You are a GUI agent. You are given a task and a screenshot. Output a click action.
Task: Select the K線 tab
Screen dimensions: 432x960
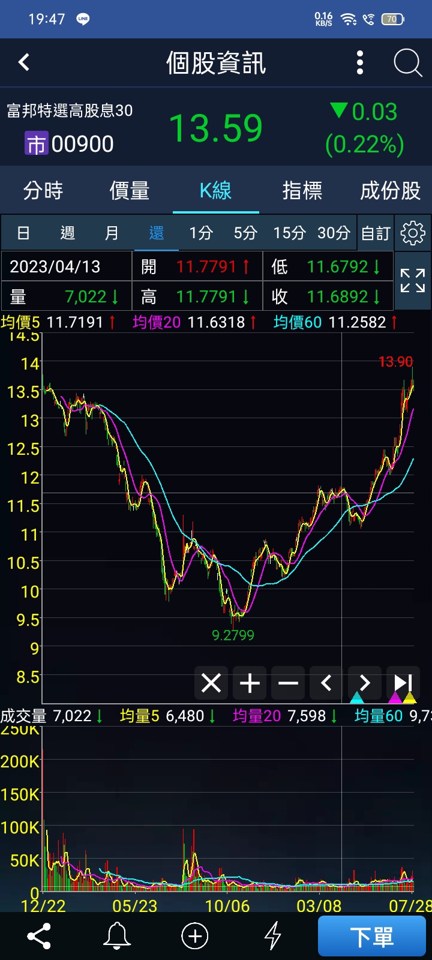216,191
